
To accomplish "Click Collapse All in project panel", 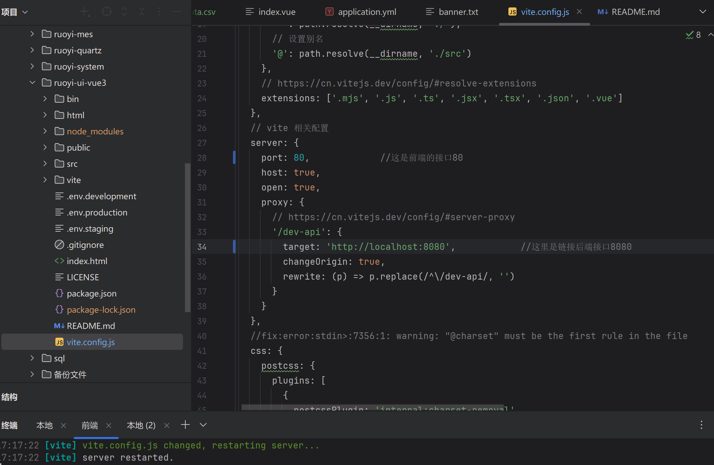I will (142, 12).
